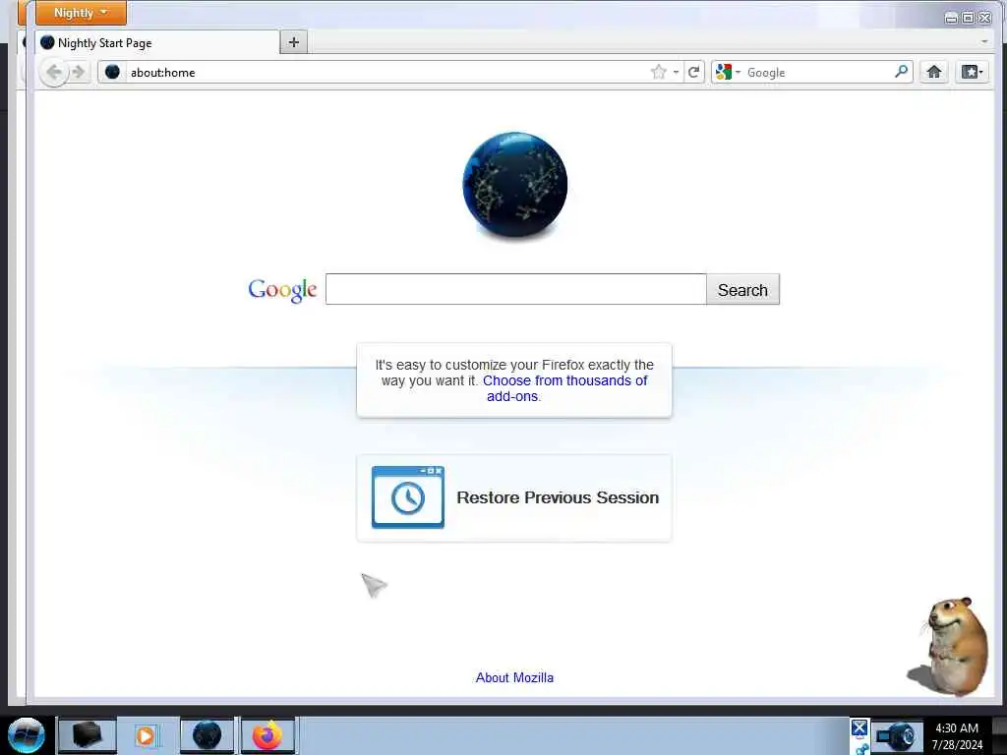Click the camera recorder tray icon
This screenshot has width=1007, height=755.
click(x=897, y=735)
